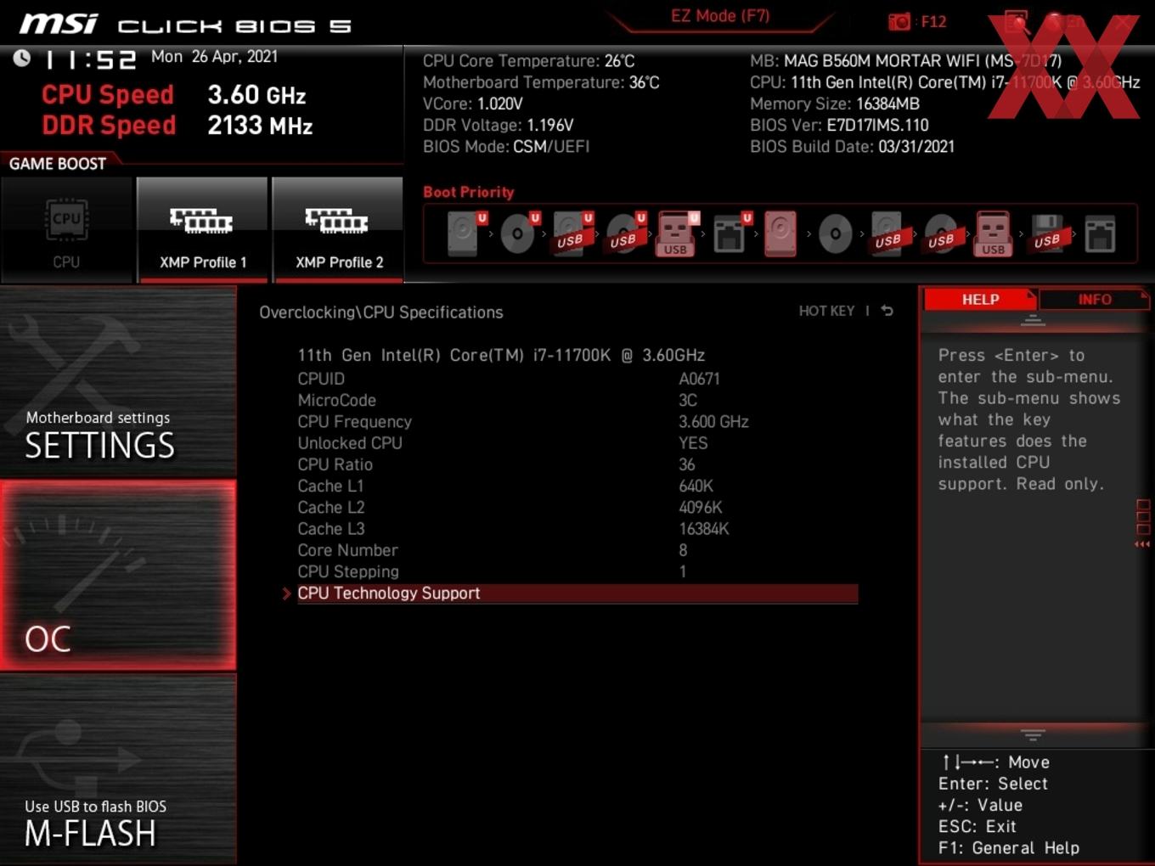The width and height of the screenshot is (1155, 866).
Task: Open the SETTINGS motherboard settings section
Action: click(x=118, y=382)
